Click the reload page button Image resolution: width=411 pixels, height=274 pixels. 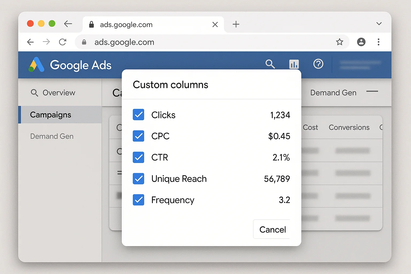click(x=63, y=42)
